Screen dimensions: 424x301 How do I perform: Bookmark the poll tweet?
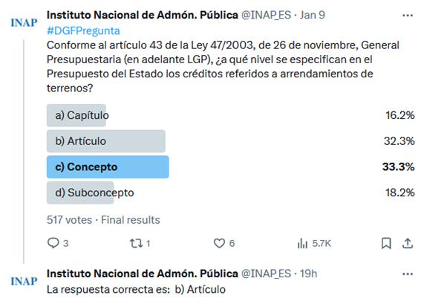386,243
